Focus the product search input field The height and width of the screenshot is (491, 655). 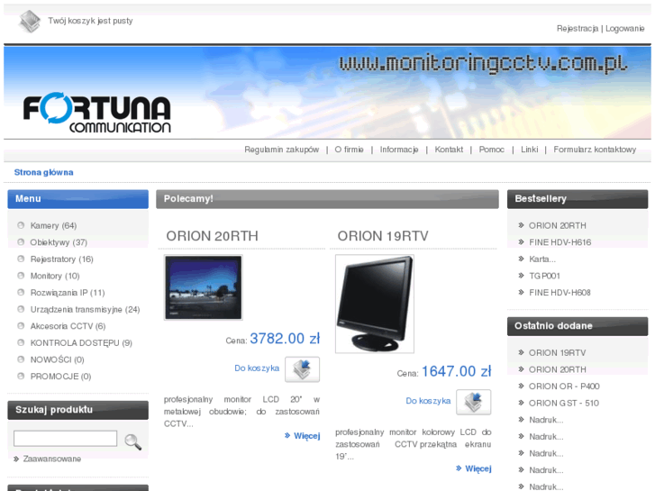pos(65,439)
